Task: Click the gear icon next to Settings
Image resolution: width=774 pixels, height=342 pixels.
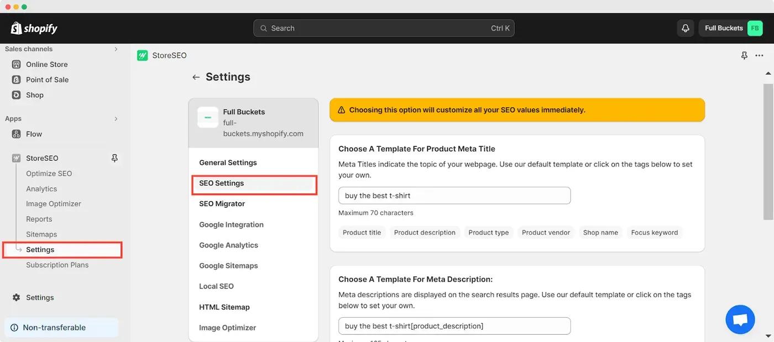Action: coord(16,297)
